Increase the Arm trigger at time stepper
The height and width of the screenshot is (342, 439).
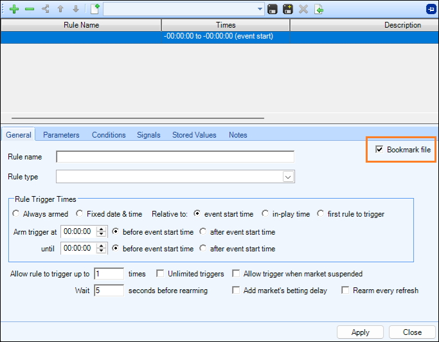pyautogui.click(x=101, y=229)
